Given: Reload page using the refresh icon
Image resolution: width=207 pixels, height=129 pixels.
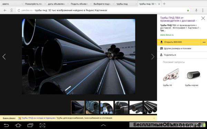Looking at the screenshot, I should pyautogui.click(x=19, y=10).
